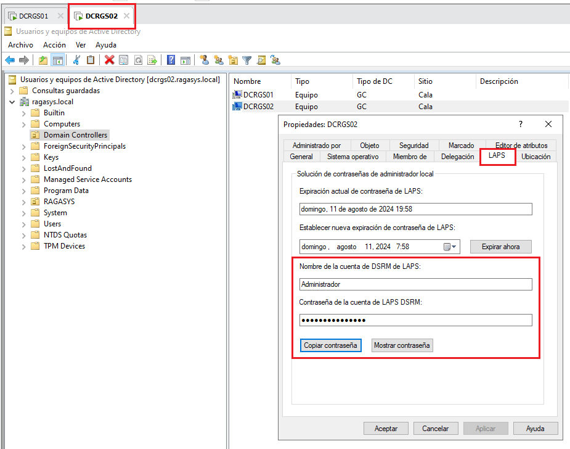Screen dimensions: 570x449
Task: Click the Help icon in the toolbar
Action: (170, 60)
